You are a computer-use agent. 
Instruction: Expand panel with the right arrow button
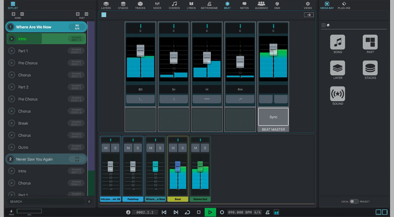pyautogui.click(x=309, y=15)
